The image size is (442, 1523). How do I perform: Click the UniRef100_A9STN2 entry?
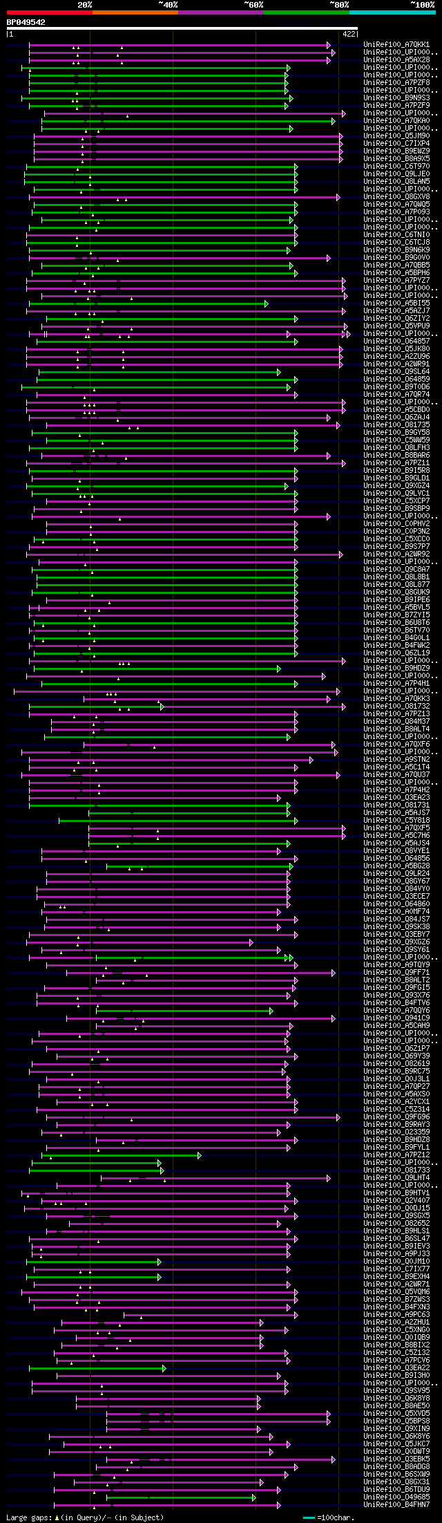396,760
